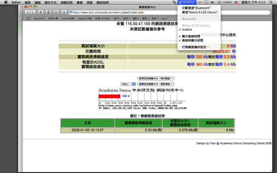Screen dimensions: 277x173
Task: Click the Design by Polo footer text
Action: pyautogui.click(x=234, y=143)
